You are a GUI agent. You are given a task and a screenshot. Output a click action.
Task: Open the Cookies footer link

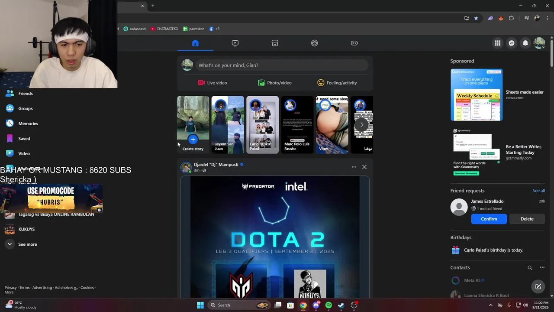(87, 288)
